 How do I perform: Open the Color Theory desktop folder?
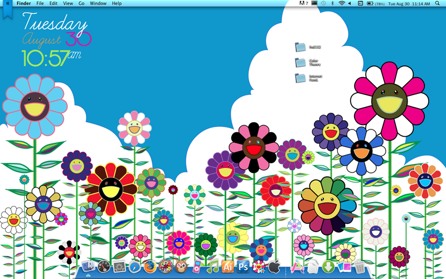pos(308,62)
